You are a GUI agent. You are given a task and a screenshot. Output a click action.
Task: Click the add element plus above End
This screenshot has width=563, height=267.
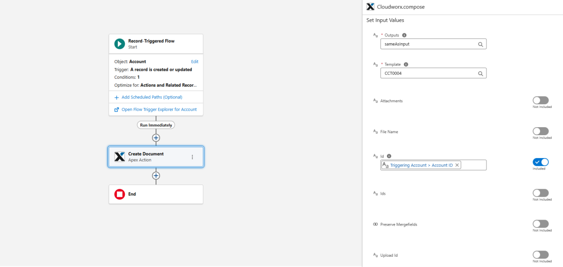[x=156, y=175]
